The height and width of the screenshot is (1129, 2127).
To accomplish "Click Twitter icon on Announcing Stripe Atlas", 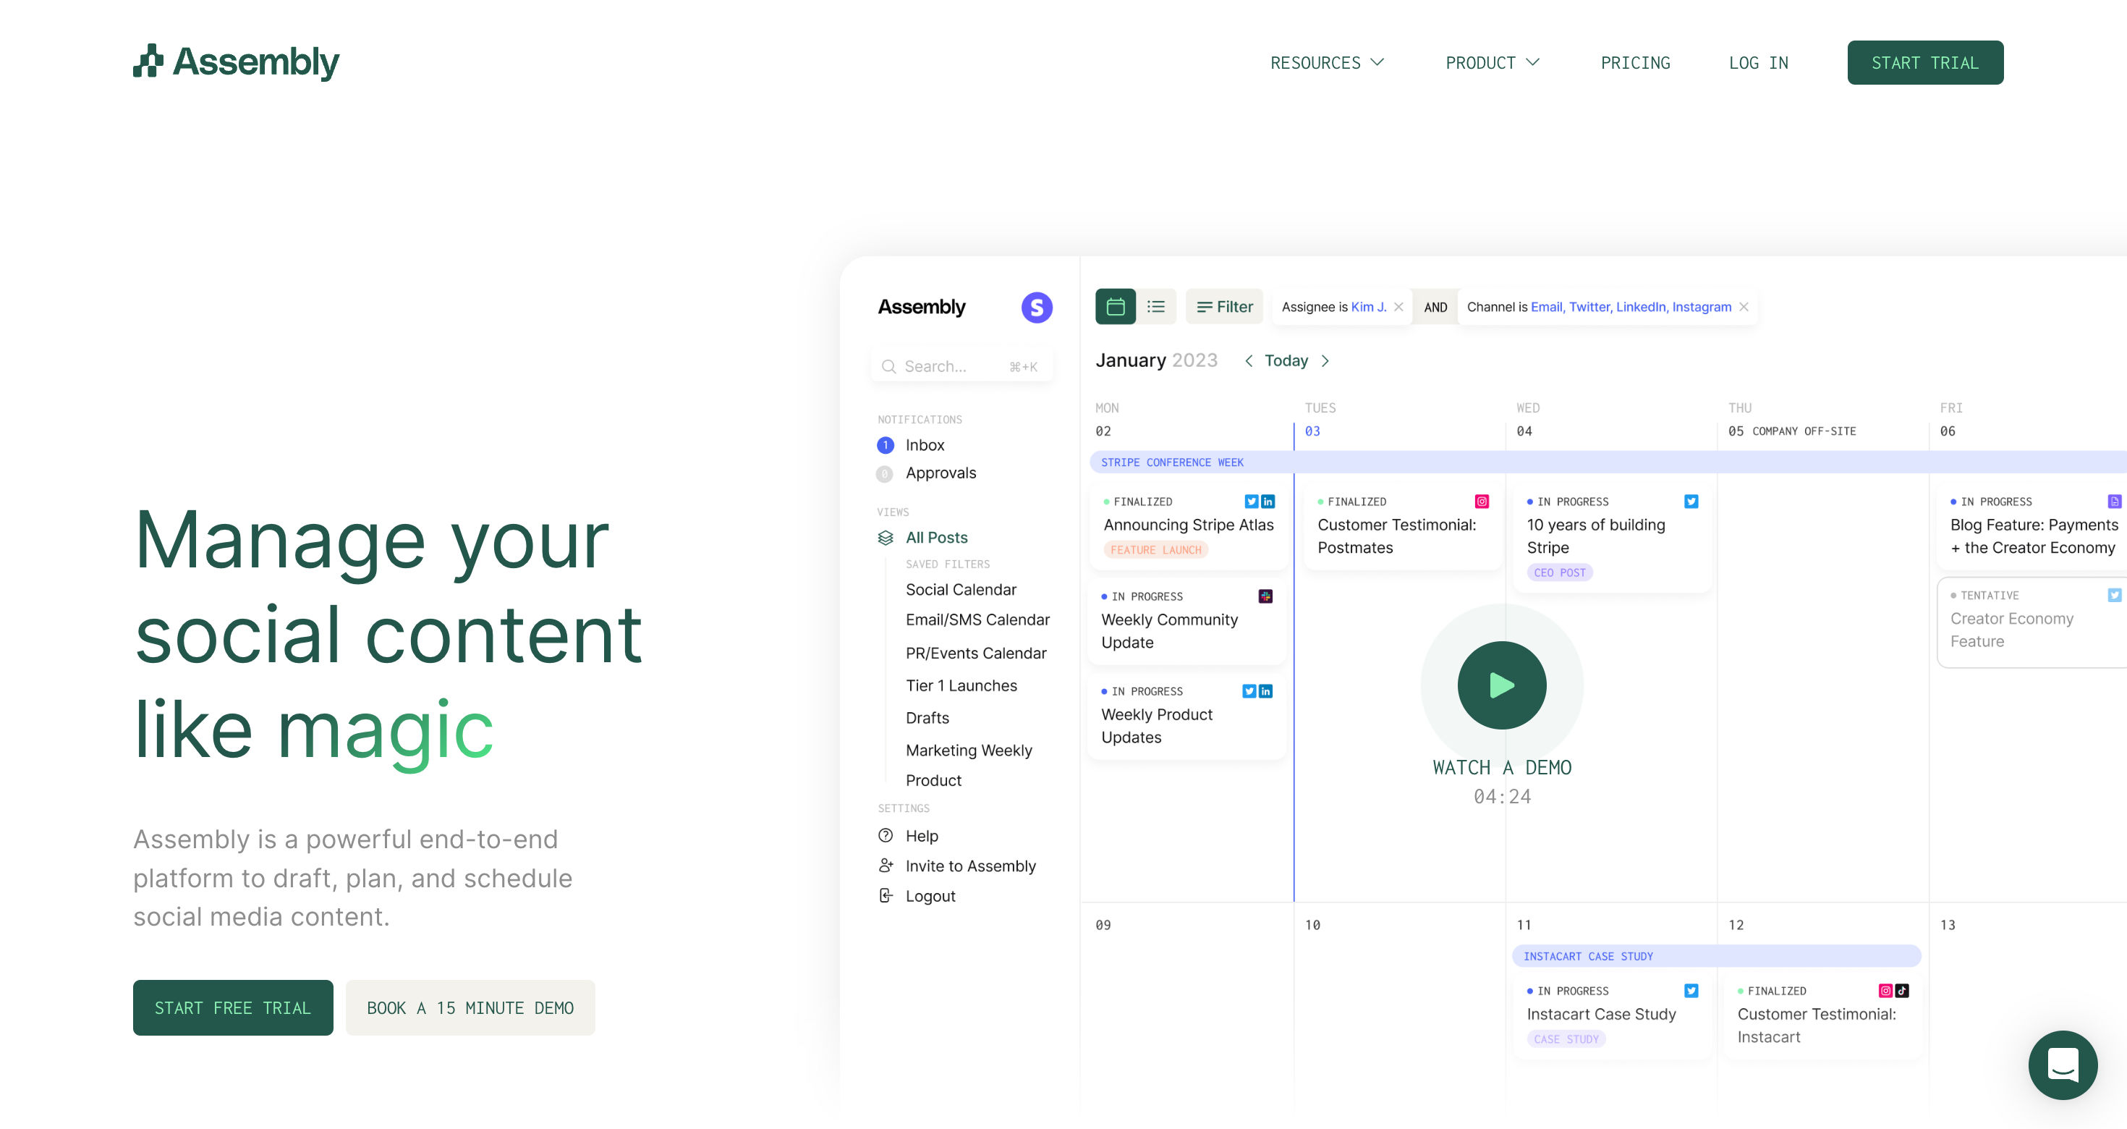I will 1251,502.
